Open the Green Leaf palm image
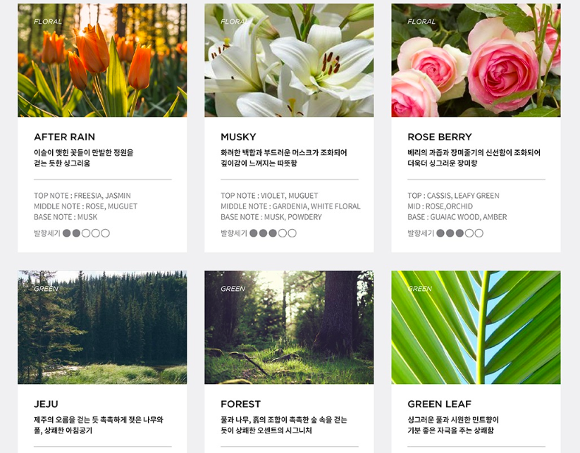580x453 pixels. tap(476, 328)
